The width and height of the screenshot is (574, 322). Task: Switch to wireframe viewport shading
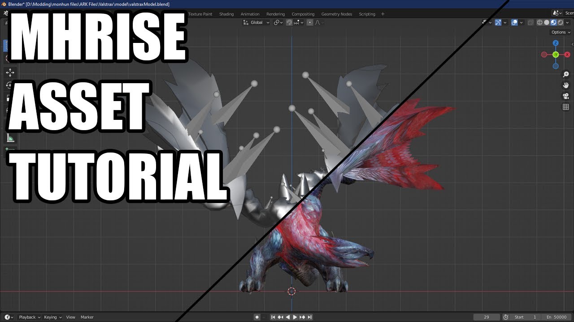tap(540, 22)
